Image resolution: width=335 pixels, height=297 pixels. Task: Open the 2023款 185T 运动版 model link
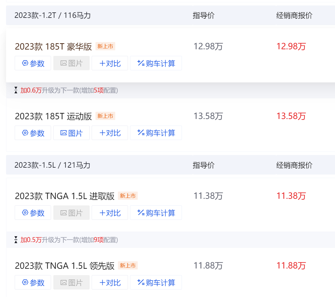tap(53, 116)
